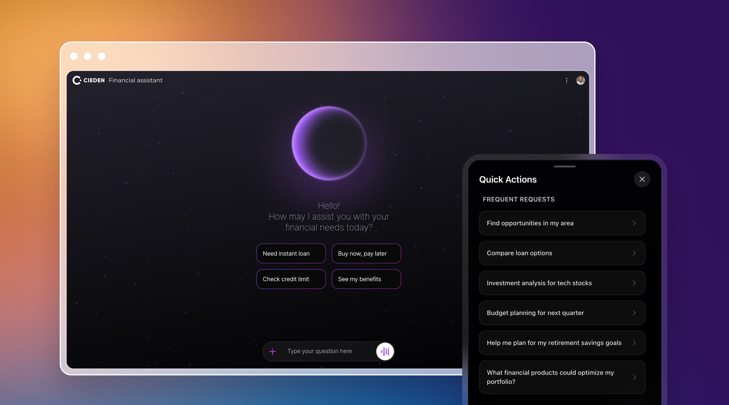Choose "Buy now, pay later" option

click(x=366, y=254)
